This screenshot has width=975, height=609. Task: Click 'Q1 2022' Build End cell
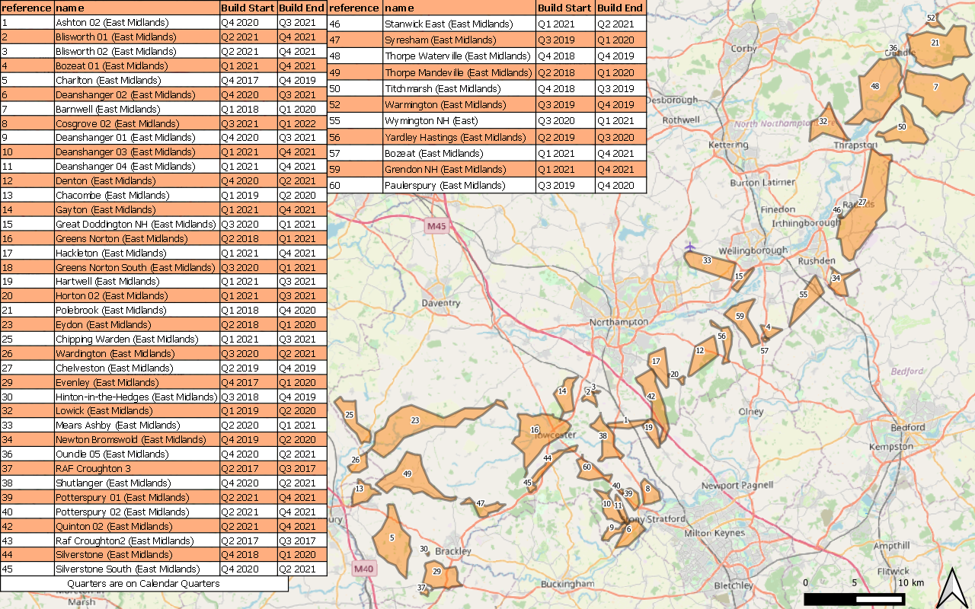point(302,123)
